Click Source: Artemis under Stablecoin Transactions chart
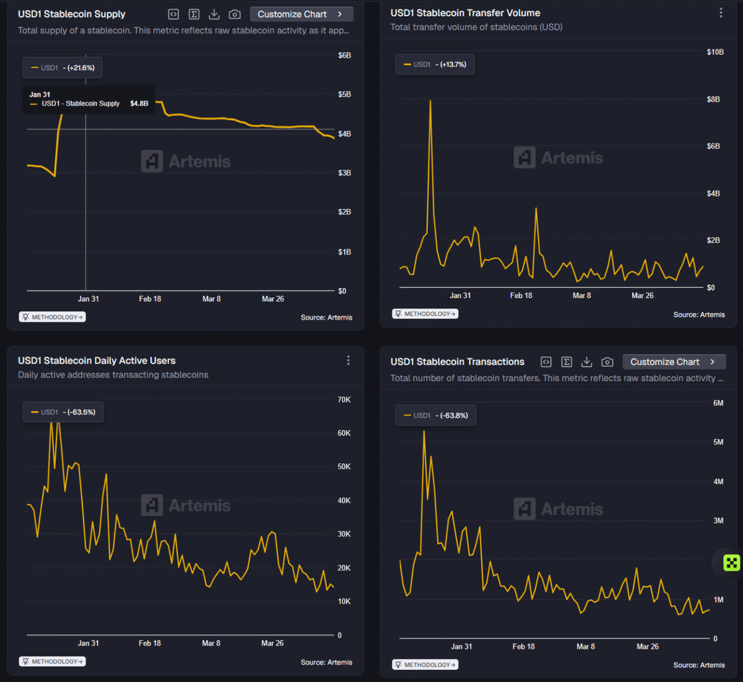743x682 pixels. pos(699,665)
